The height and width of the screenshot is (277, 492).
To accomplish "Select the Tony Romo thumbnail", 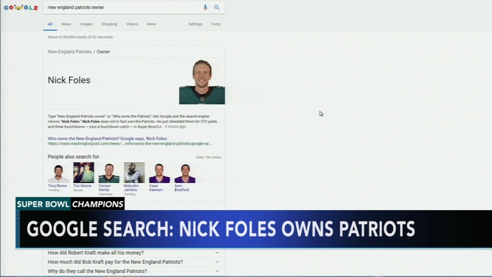I will coord(58,173).
